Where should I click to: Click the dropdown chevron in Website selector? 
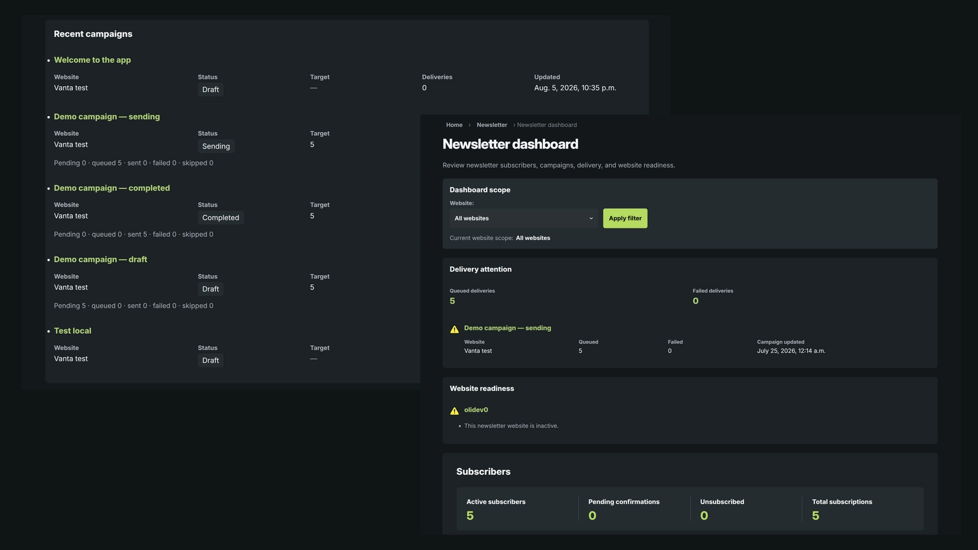tap(591, 218)
